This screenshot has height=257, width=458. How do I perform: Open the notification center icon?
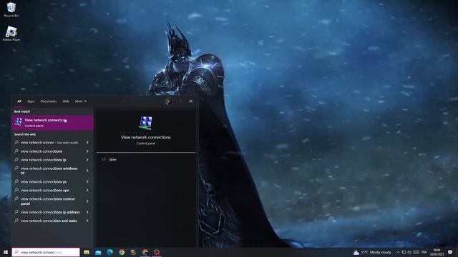click(x=450, y=252)
